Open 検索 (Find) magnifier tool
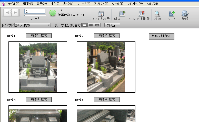The height and width of the screenshot is (122, 199). (157, 14)
